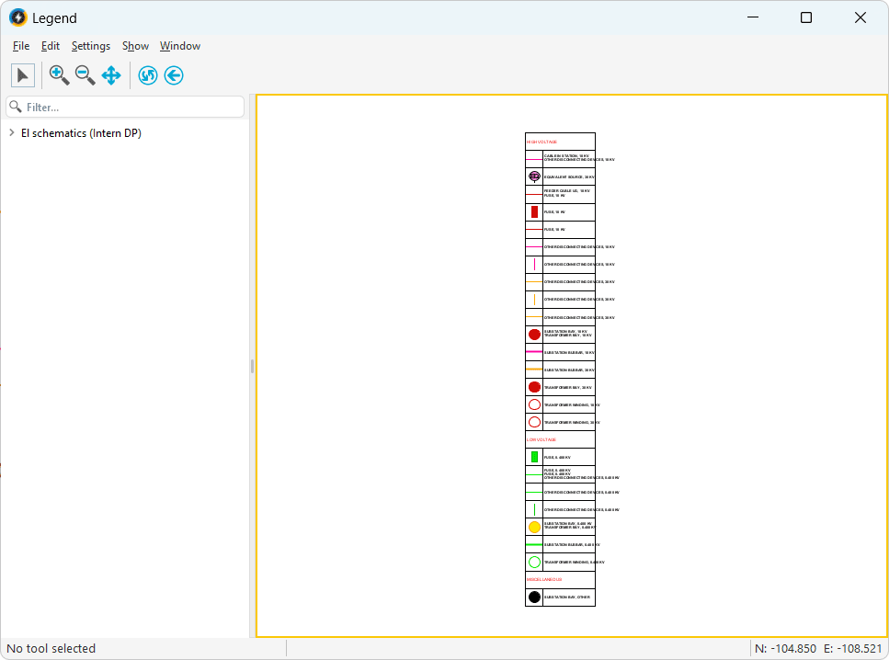The height and width of the screenshot is (660, 889).
Task: Open the Edit menu
Action: coord(51,46)
